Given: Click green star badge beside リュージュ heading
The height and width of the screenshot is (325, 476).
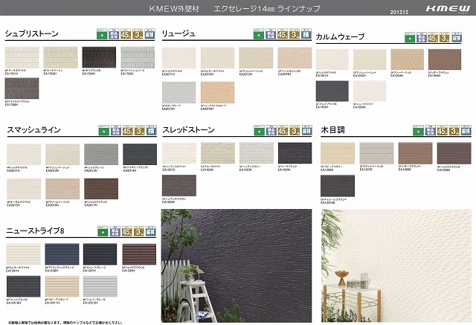Looking at the screenshot, I should [259, 34].
